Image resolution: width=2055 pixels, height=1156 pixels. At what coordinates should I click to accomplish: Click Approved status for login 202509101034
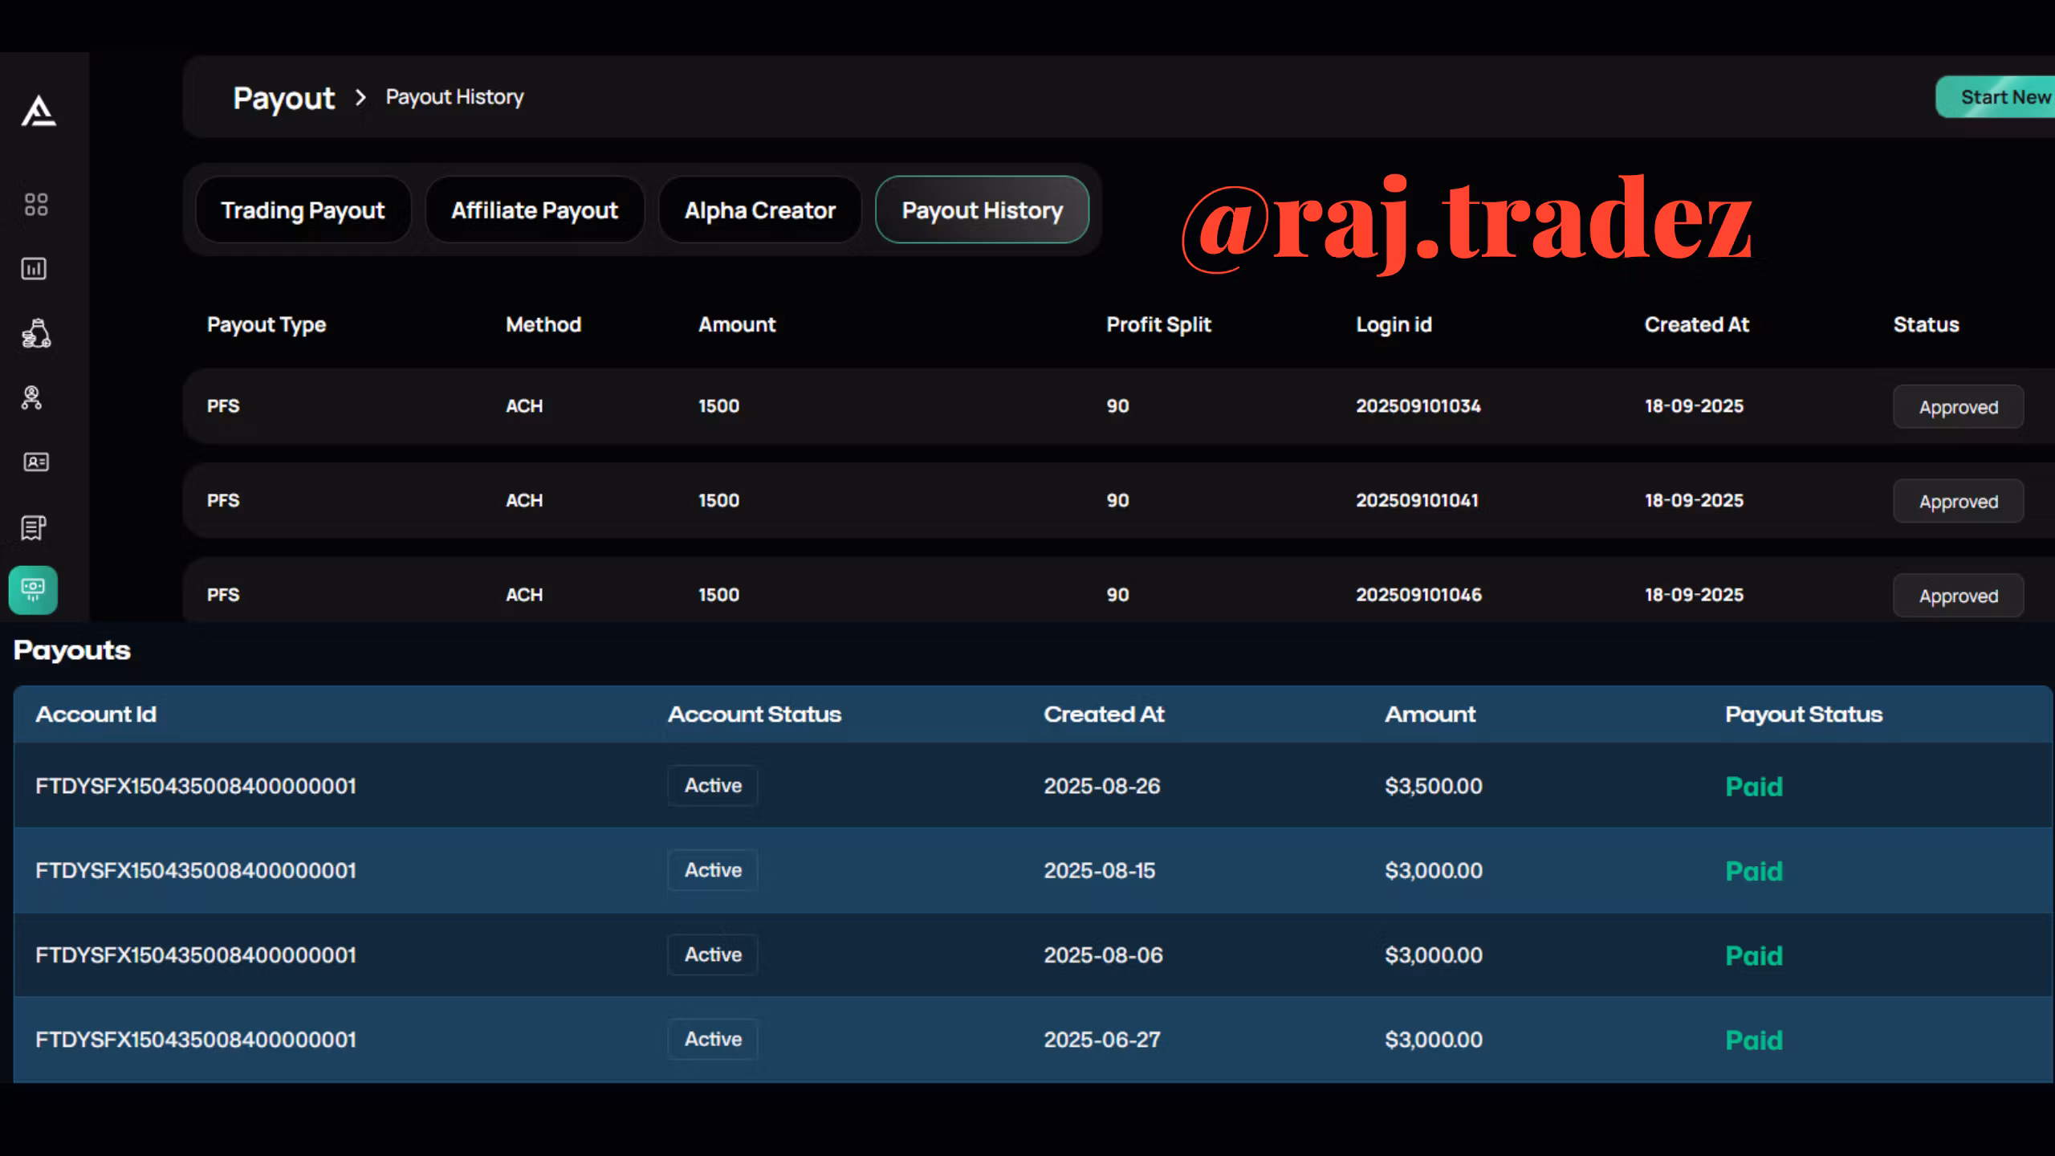point(1958,407)
